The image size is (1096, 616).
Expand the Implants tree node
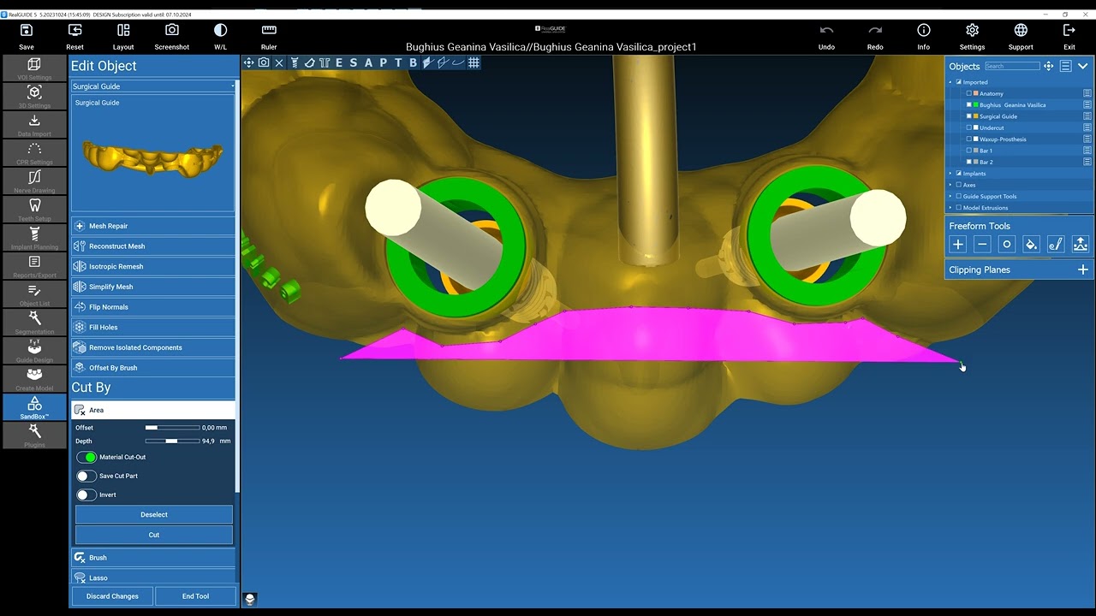pyautogui.click(x=950, y=174)
